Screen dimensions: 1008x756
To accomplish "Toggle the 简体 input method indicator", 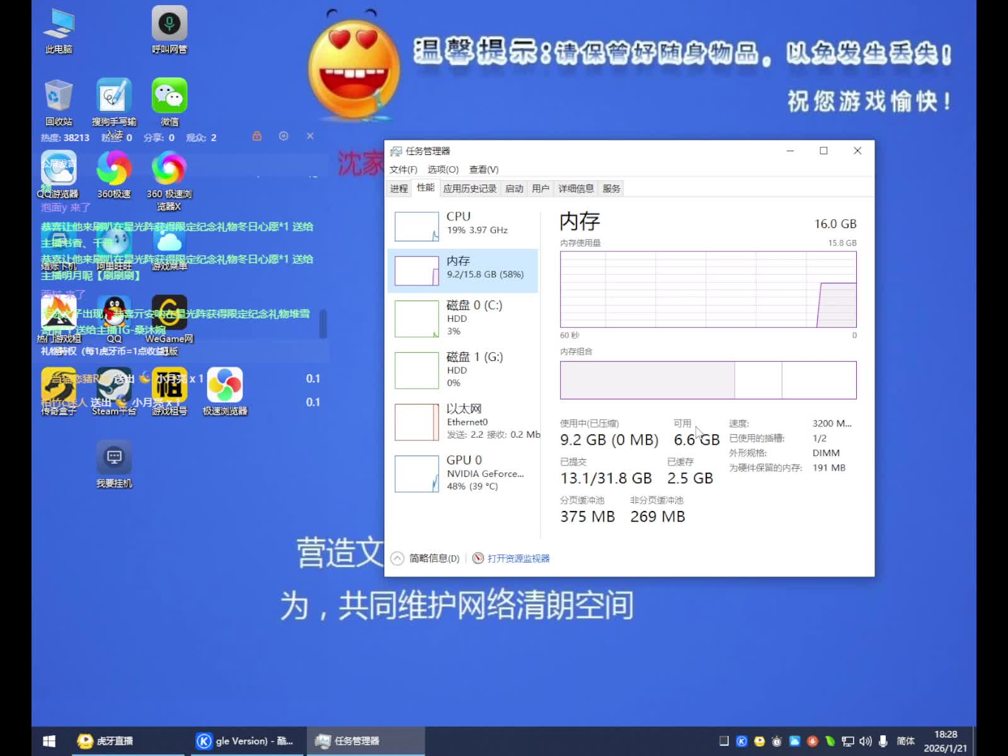I will coord(905,742).
